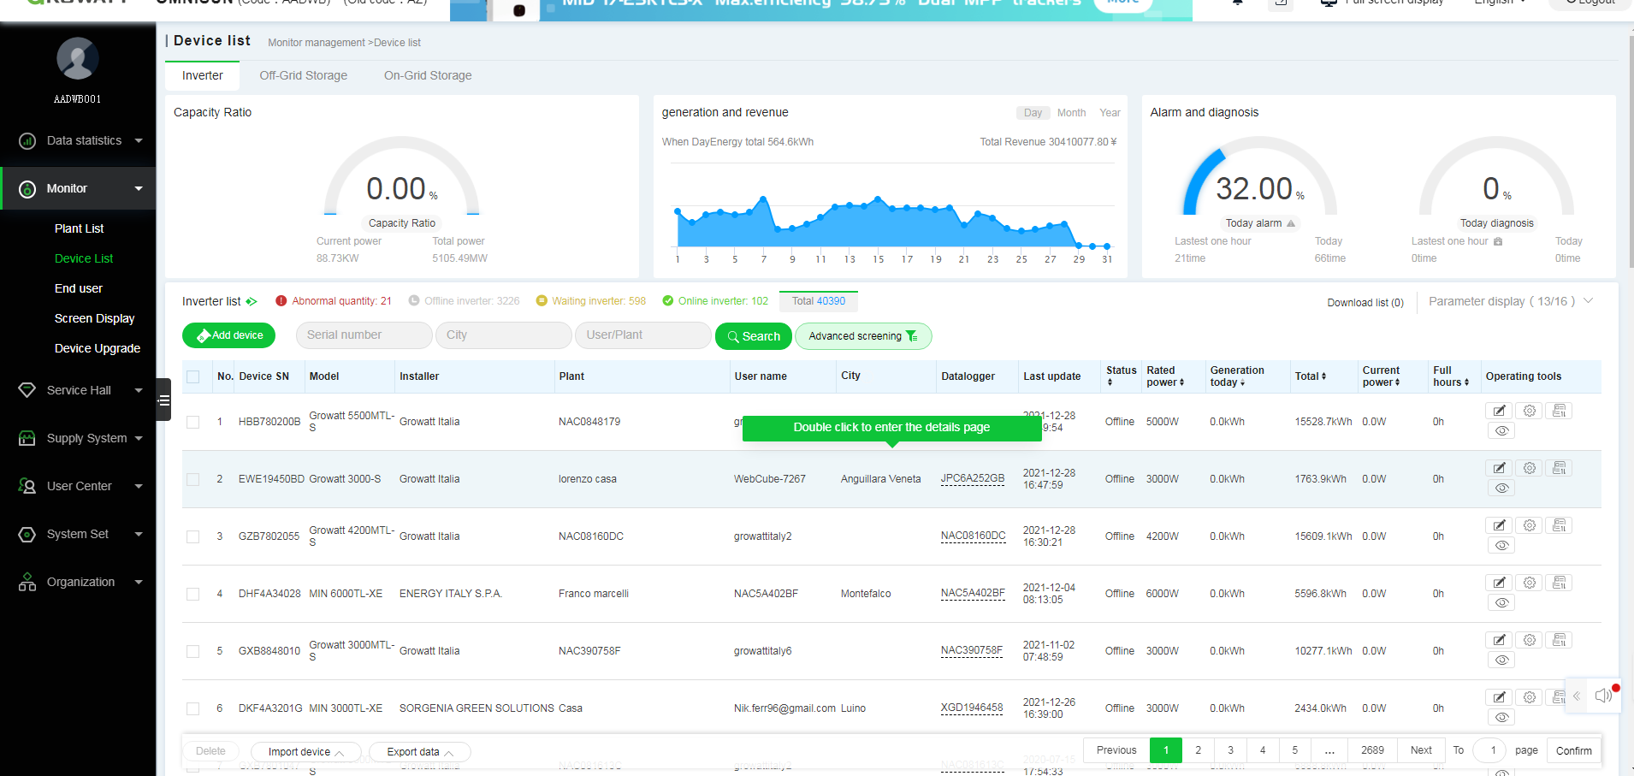Click the Serial number search field
The width and height of the screenshot is (1634, 776).
pyautogui.click(x=364, y=335)
